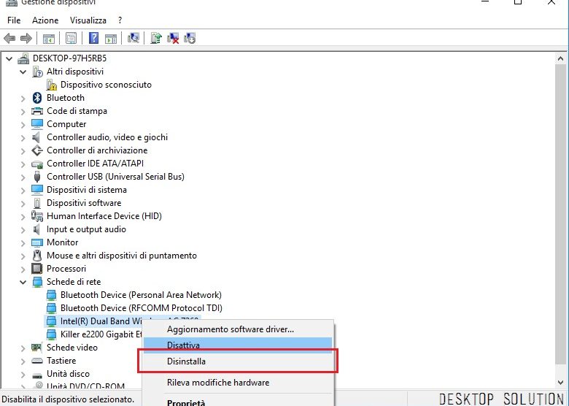Choose Disinstalla in the context menu

pyautogui.click(x=238, y=361)
